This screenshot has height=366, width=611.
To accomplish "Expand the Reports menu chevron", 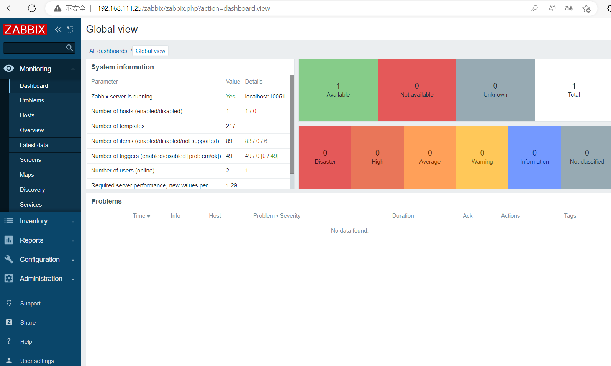I will point(73,241).
